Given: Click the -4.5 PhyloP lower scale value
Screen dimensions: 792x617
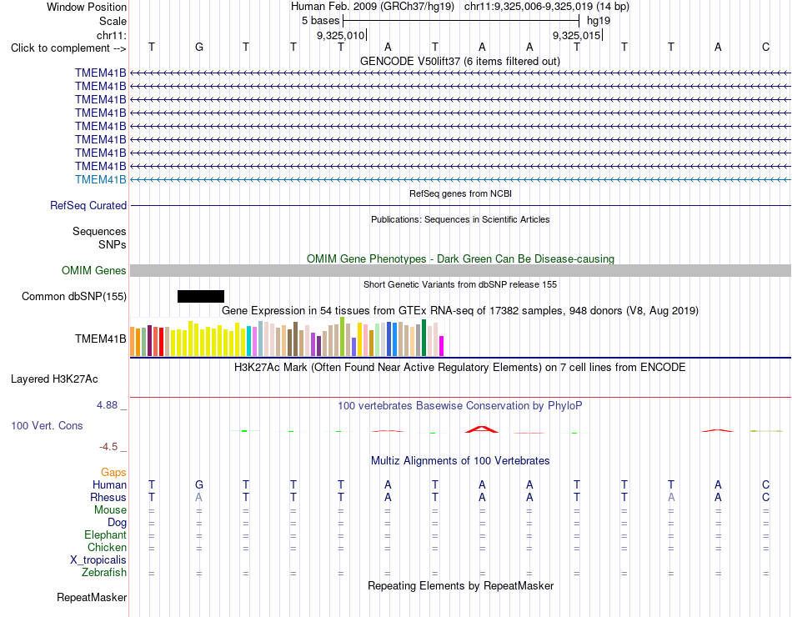Looking at the screenshot, I should click(x=108, y=447).
